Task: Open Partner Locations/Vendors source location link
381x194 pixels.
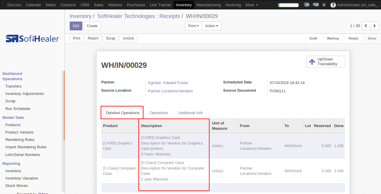Action: (170, 91)
